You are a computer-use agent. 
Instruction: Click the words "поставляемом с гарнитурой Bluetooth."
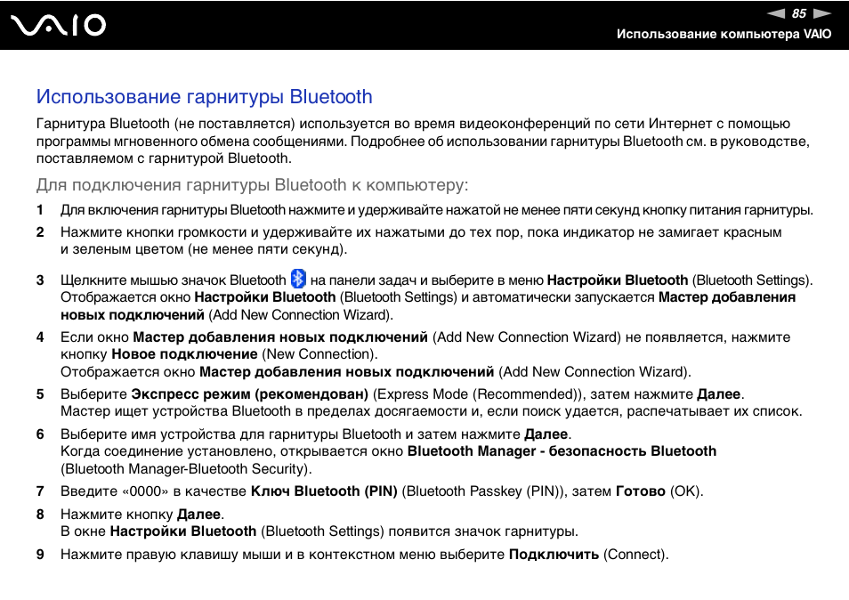(164, 158)
